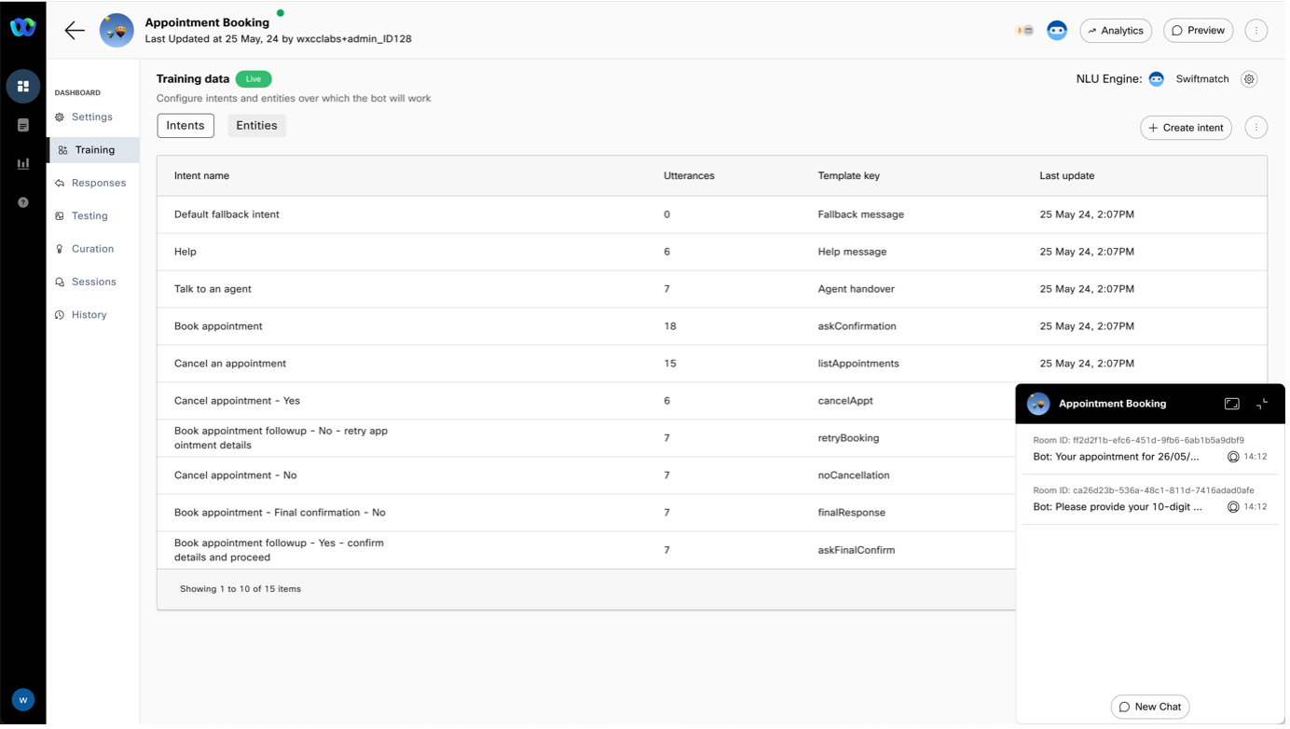This screenshot has width=1290, height=729.
Task: Open the Book appointment intent row
Action: (x=218, y=326)
